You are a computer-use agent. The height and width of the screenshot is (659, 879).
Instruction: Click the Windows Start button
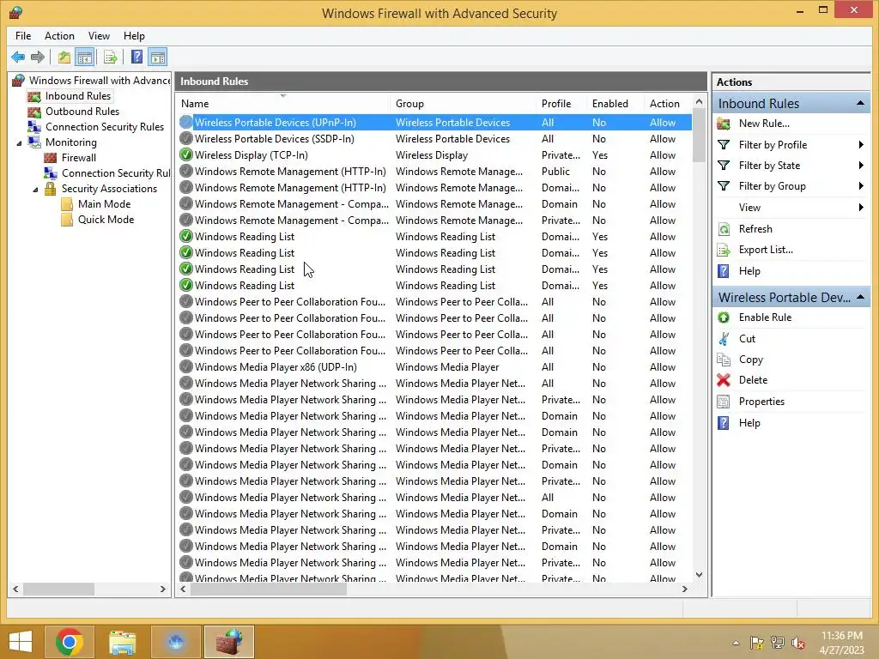pos(21,642)
